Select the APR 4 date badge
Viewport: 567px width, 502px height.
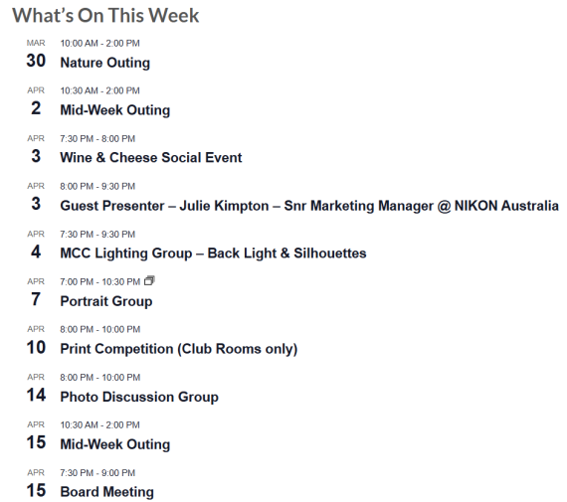tap(36, 246)
